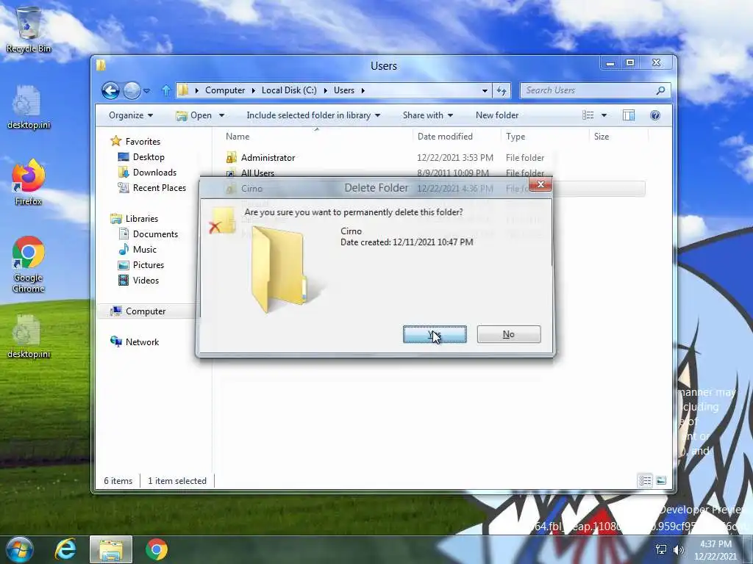Close the Delete Folder dialog
753x564 pixels.
pyautogui.click(x=540, y=184)
